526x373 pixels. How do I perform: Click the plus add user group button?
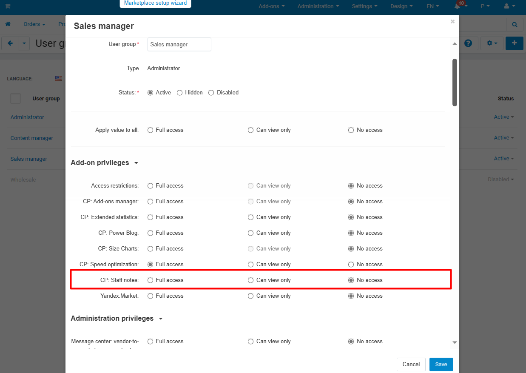click(x=515, y=43)
